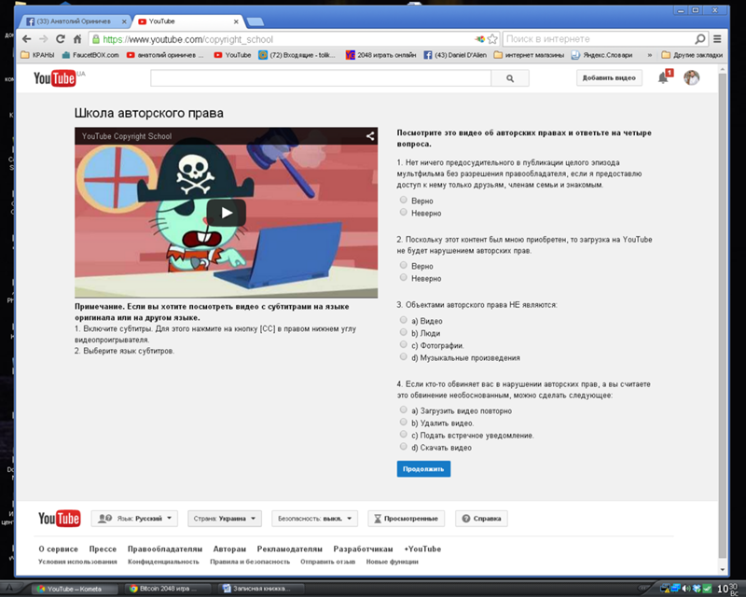This screenshot has height=597, width=746.
Task: Open Просмотренные history button
Action: (406, 519)
